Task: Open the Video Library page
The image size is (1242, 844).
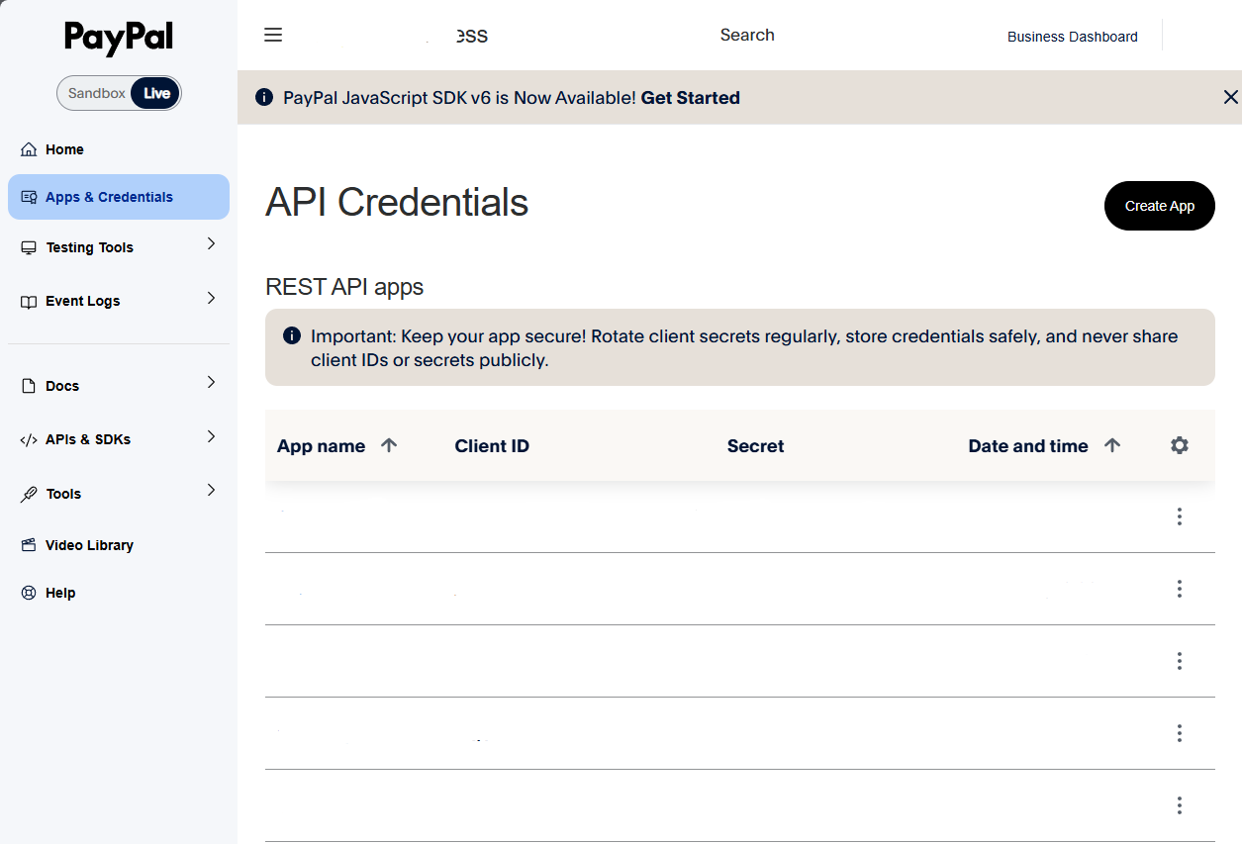Action: 89,545
